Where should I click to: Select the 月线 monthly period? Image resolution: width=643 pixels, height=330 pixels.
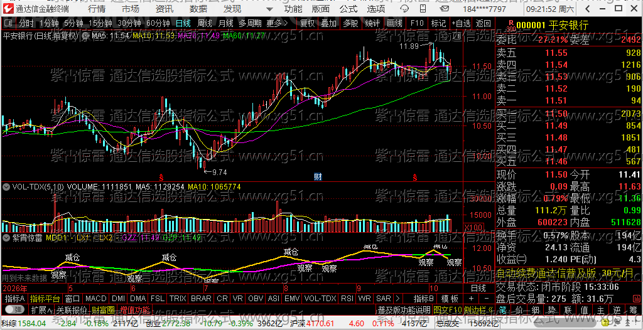tap(225, 23)
